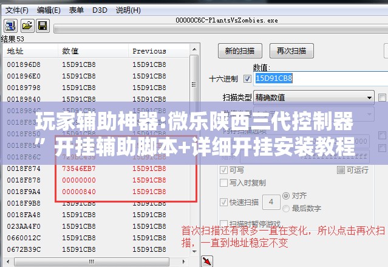Screen dimensions: 388x267
Task: Click the 新的扫描 button
Action: [x=240, y=51]
